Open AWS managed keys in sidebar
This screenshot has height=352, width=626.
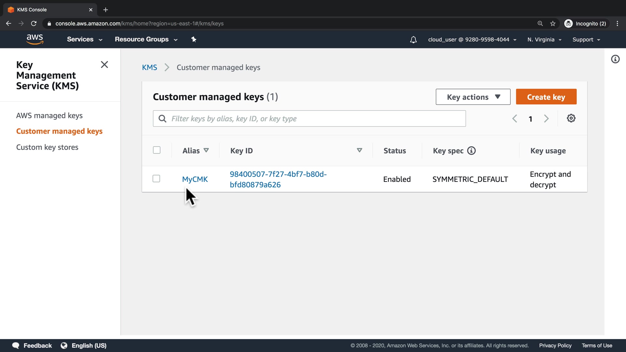tap(49, 116)
